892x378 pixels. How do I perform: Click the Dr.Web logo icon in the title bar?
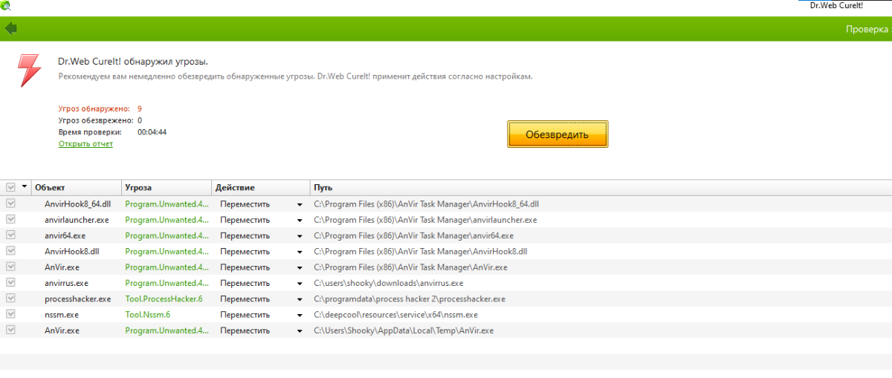(7, 6)
